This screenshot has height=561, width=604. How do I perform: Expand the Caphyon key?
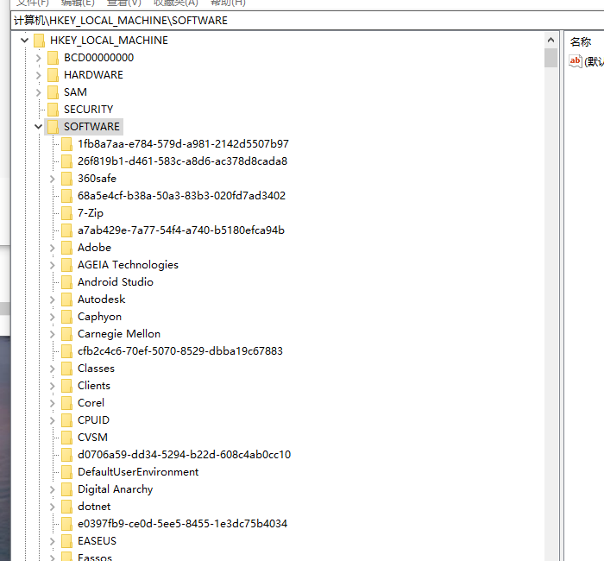click(x=53, y=317)
